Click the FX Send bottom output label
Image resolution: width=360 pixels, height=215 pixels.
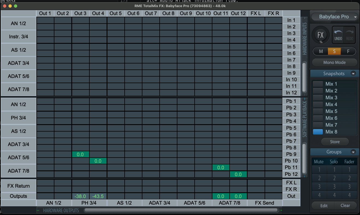point(265,203)
